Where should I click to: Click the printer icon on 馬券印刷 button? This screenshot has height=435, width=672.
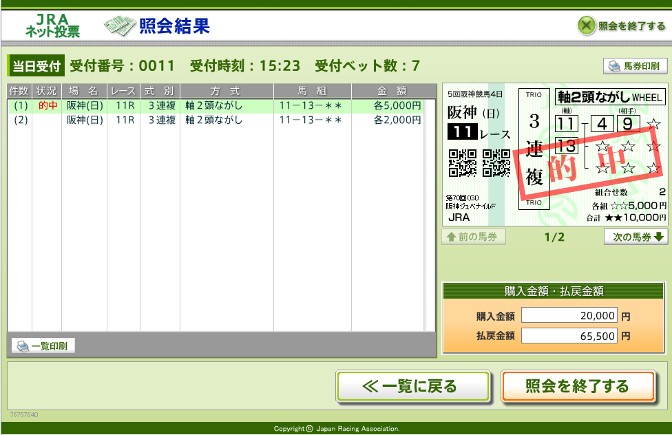tap(615, 66)
